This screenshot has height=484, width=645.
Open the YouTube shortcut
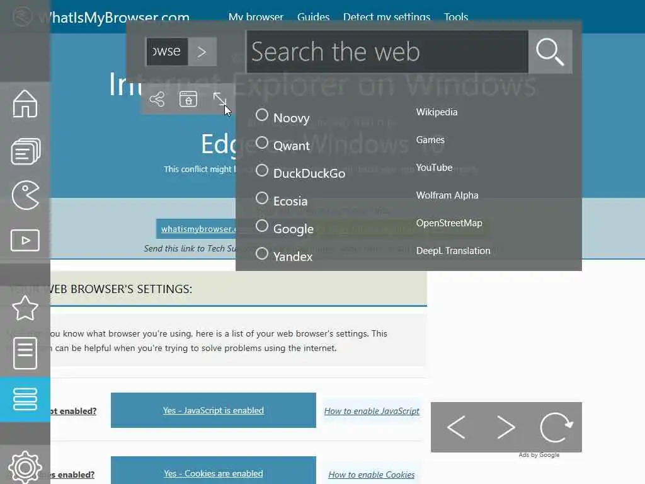[434, 168]
